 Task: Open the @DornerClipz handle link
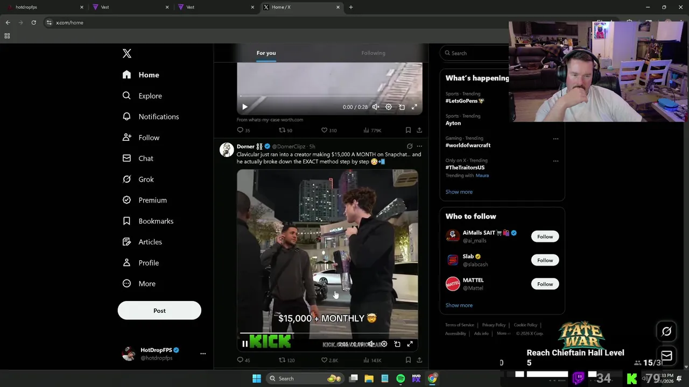coord(289,146)
